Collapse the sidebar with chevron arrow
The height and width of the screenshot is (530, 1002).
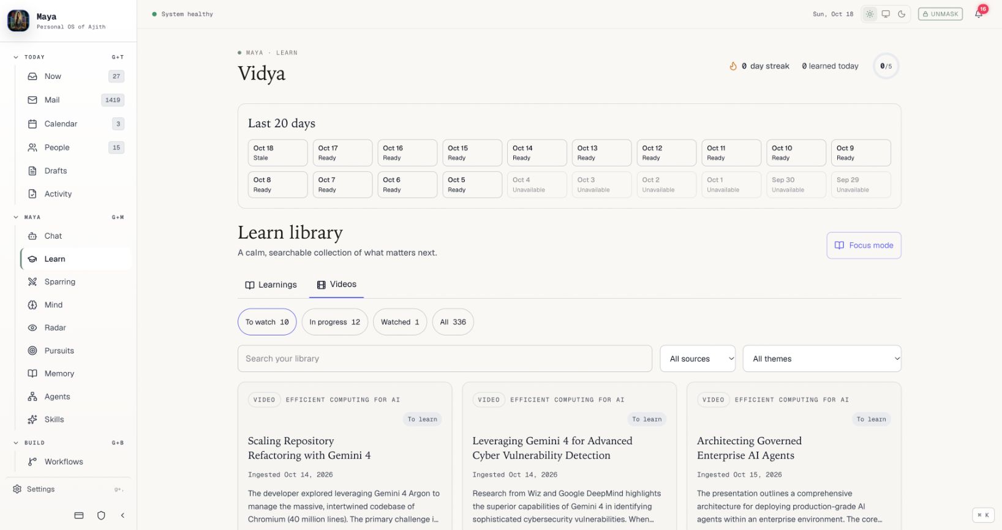coord(122,515)
